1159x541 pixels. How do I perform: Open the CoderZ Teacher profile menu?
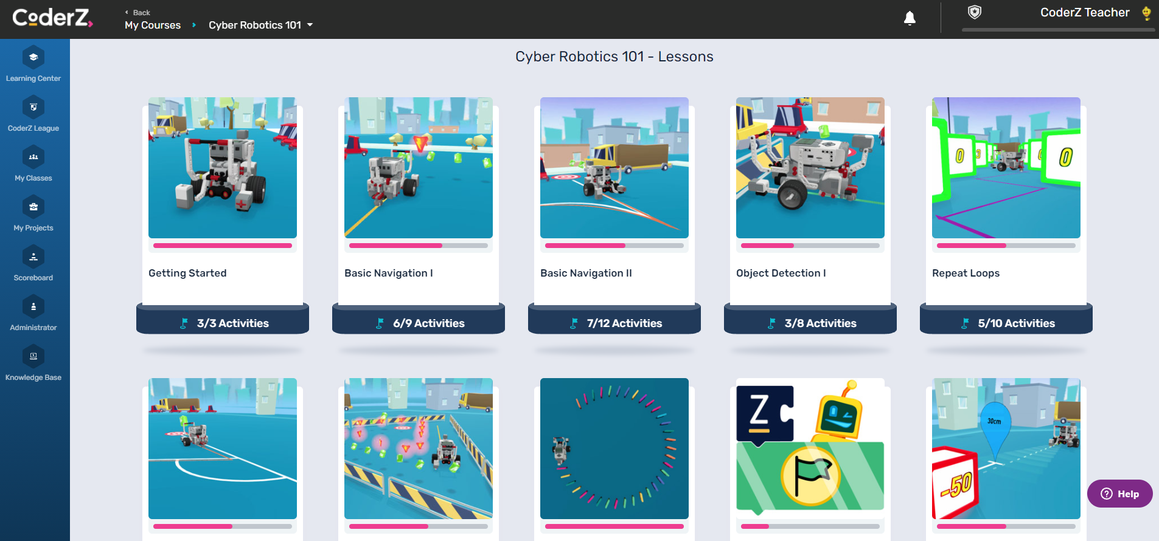pos(1085,12)
